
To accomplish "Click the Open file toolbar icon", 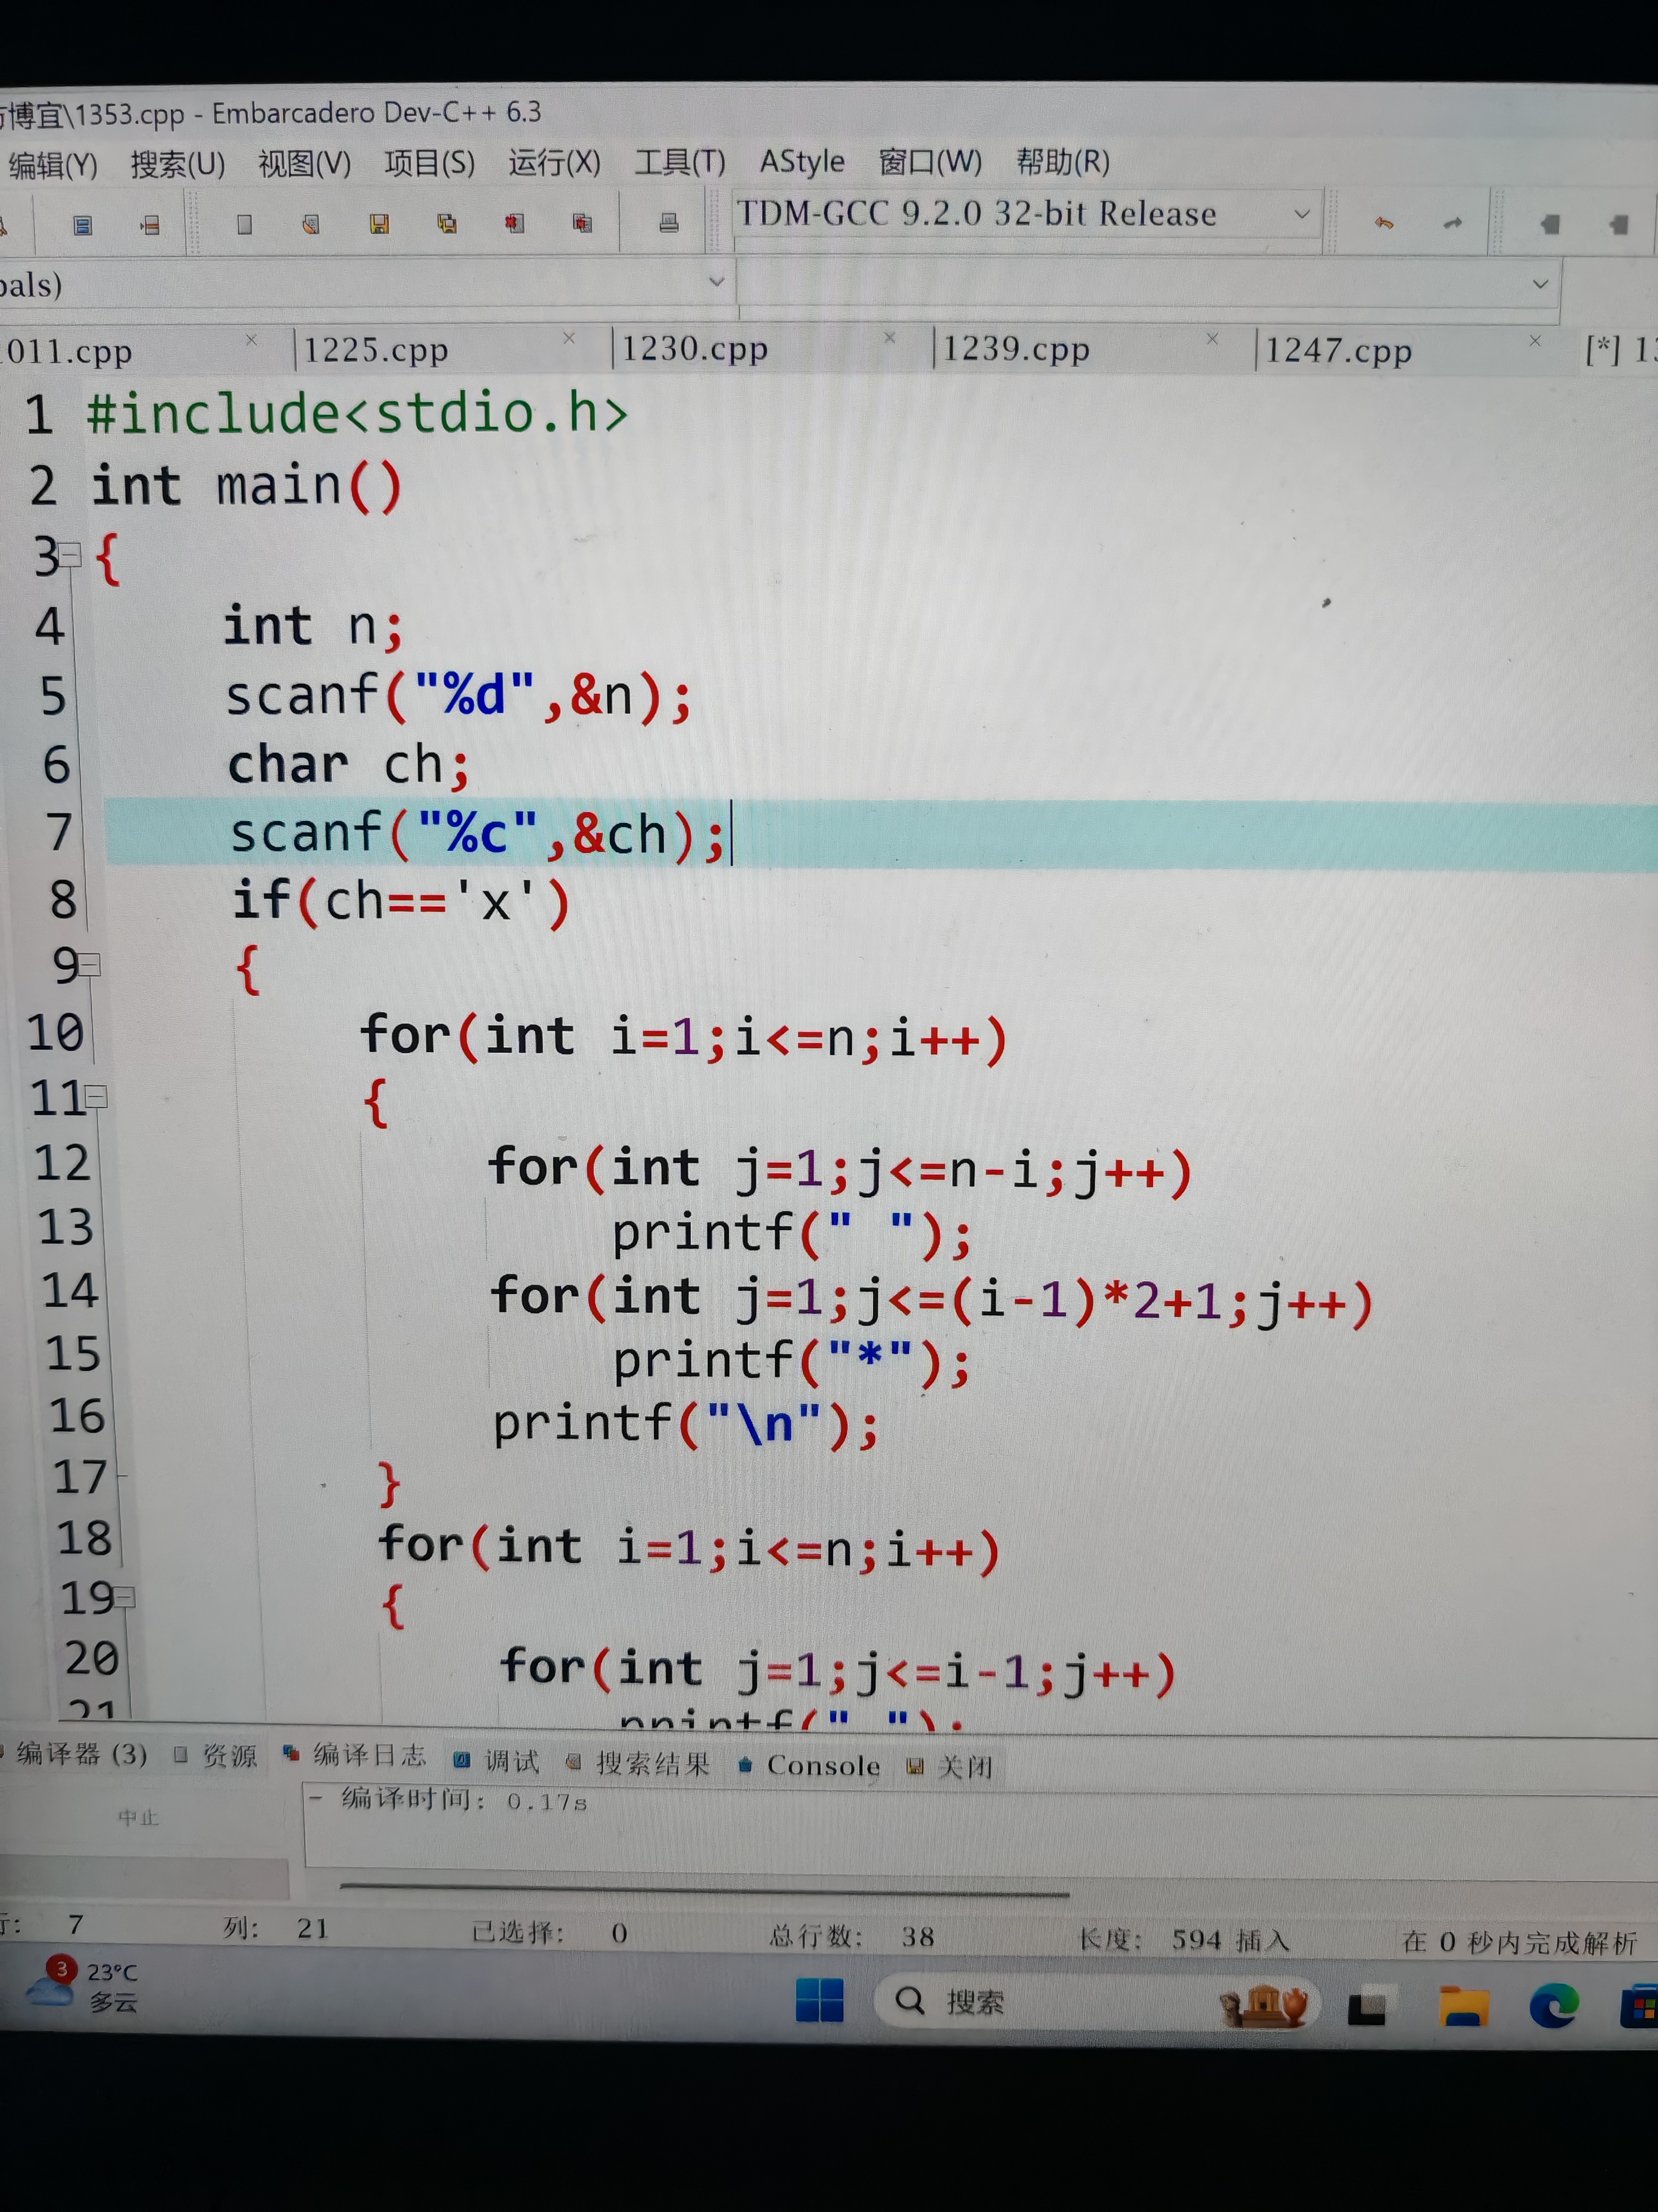I will coord(311,224).
